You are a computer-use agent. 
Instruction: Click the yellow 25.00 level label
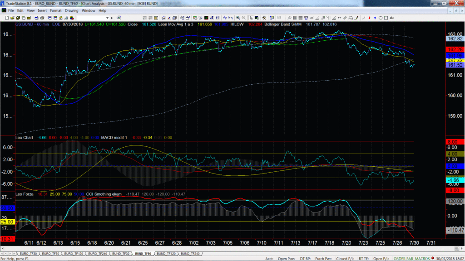tap(7, 221)
